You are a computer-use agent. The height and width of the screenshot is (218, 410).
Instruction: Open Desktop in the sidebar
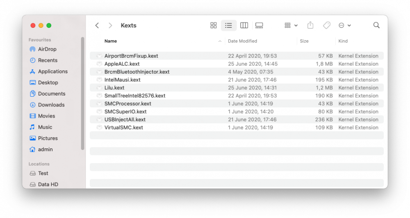tap(44, 83)
